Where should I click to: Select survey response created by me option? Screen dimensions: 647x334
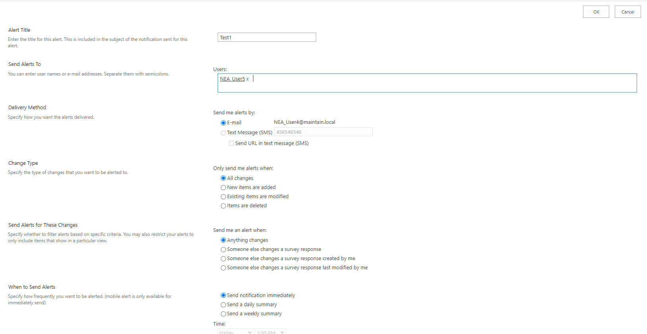click(x=223, y=259)
